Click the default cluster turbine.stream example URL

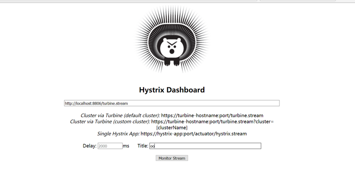click(212, 115)
